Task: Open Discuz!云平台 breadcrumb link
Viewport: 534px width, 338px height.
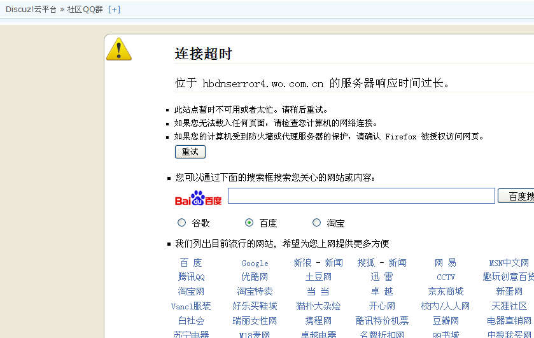Action: tap(31, 10)
